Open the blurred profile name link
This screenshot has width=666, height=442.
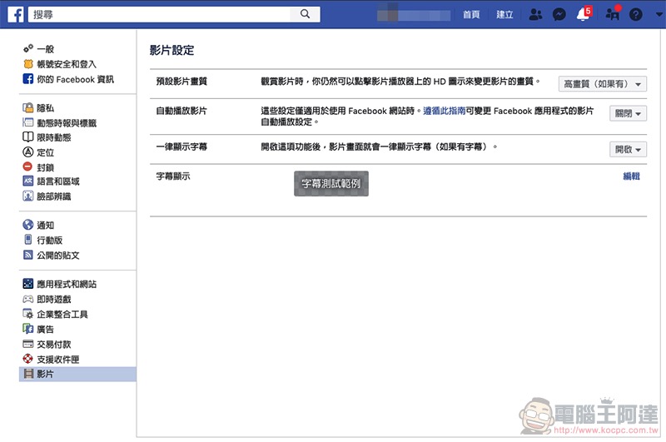413,14
